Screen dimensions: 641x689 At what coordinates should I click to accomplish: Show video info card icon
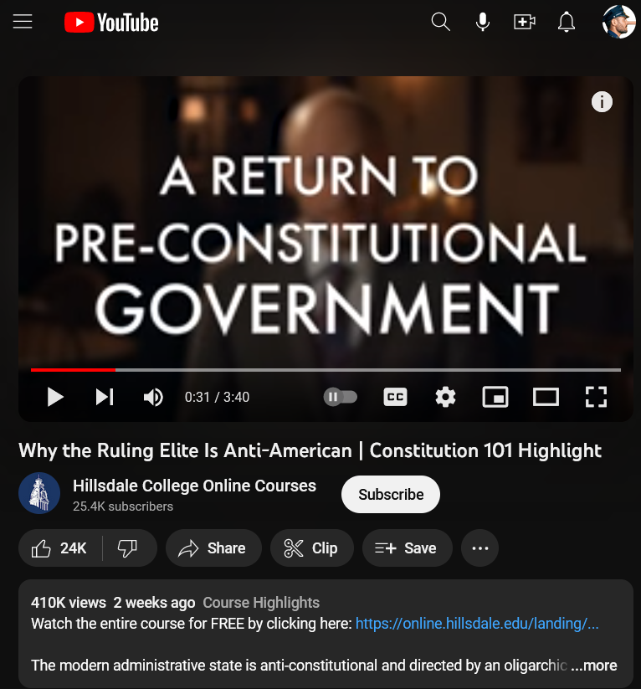[602, 102]
